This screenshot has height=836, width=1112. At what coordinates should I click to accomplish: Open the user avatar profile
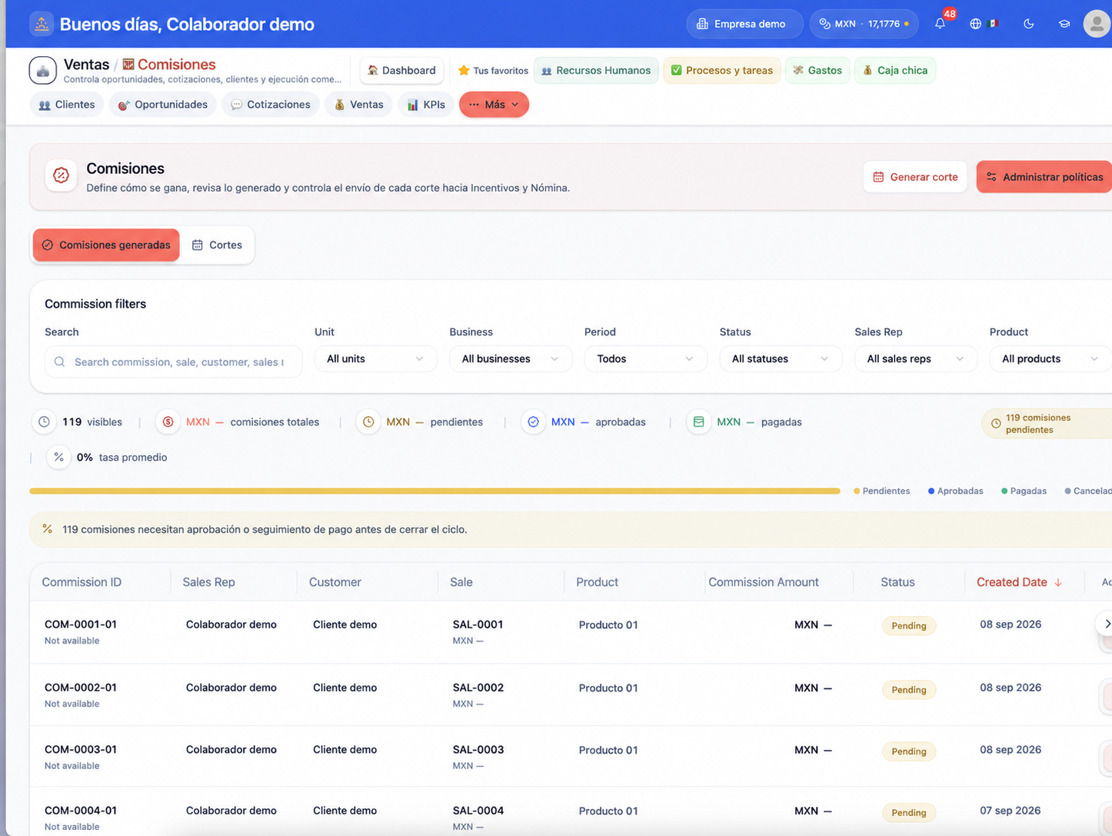[x=1097, y=24]
